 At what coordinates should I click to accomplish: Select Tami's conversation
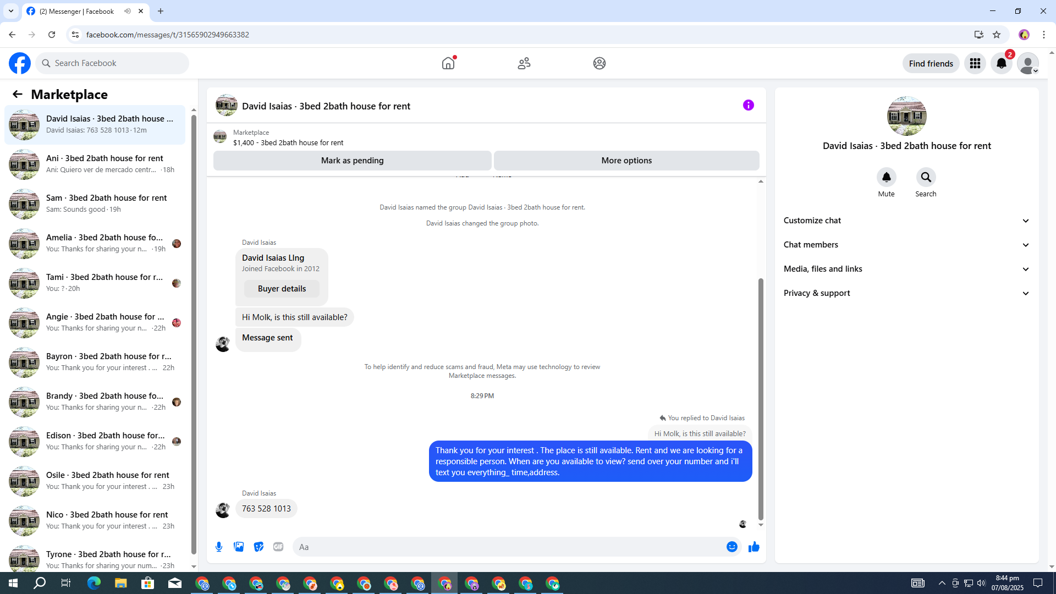click(x=95, y=283)
